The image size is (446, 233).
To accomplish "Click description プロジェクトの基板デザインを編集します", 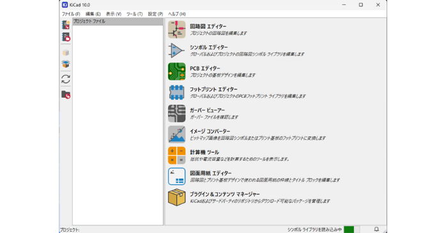I will coord(223,75).
